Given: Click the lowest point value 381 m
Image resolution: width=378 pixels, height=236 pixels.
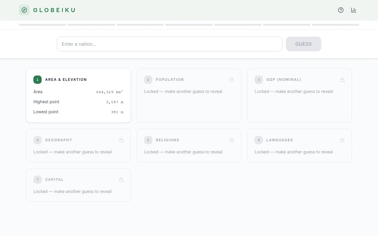Looking at the screenshot, I should click(x=117, y=112).
